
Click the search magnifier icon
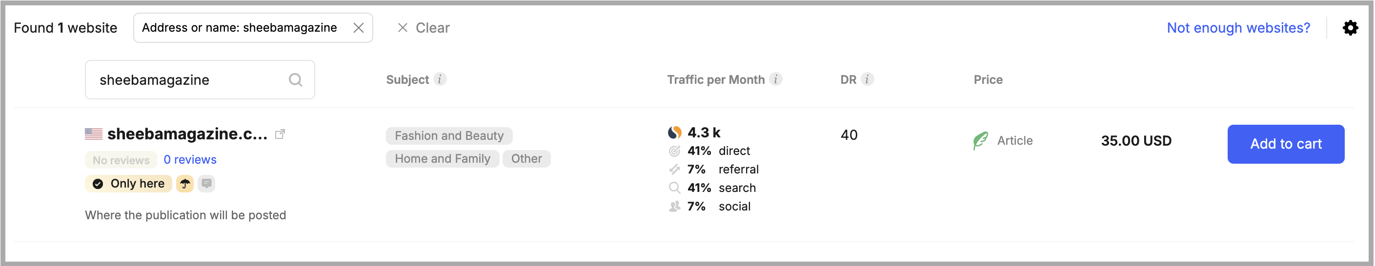click(295, 80)
